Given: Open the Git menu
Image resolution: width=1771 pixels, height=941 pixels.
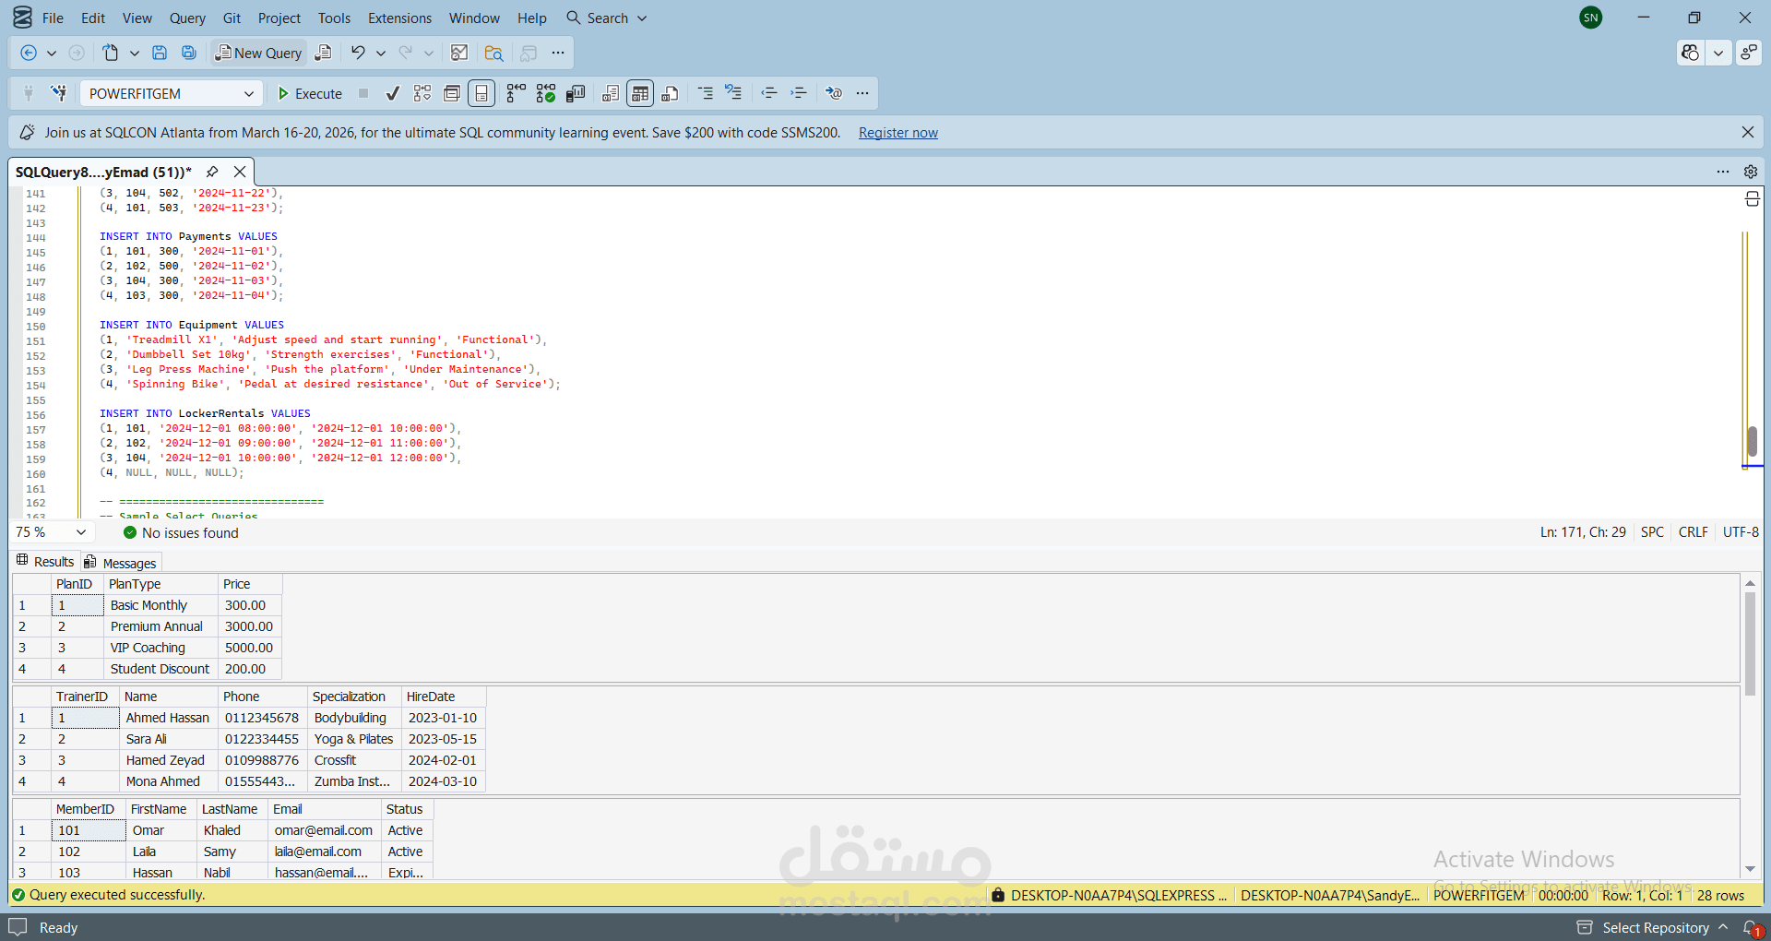Looking at the screenshot, I should coord(232,18).
